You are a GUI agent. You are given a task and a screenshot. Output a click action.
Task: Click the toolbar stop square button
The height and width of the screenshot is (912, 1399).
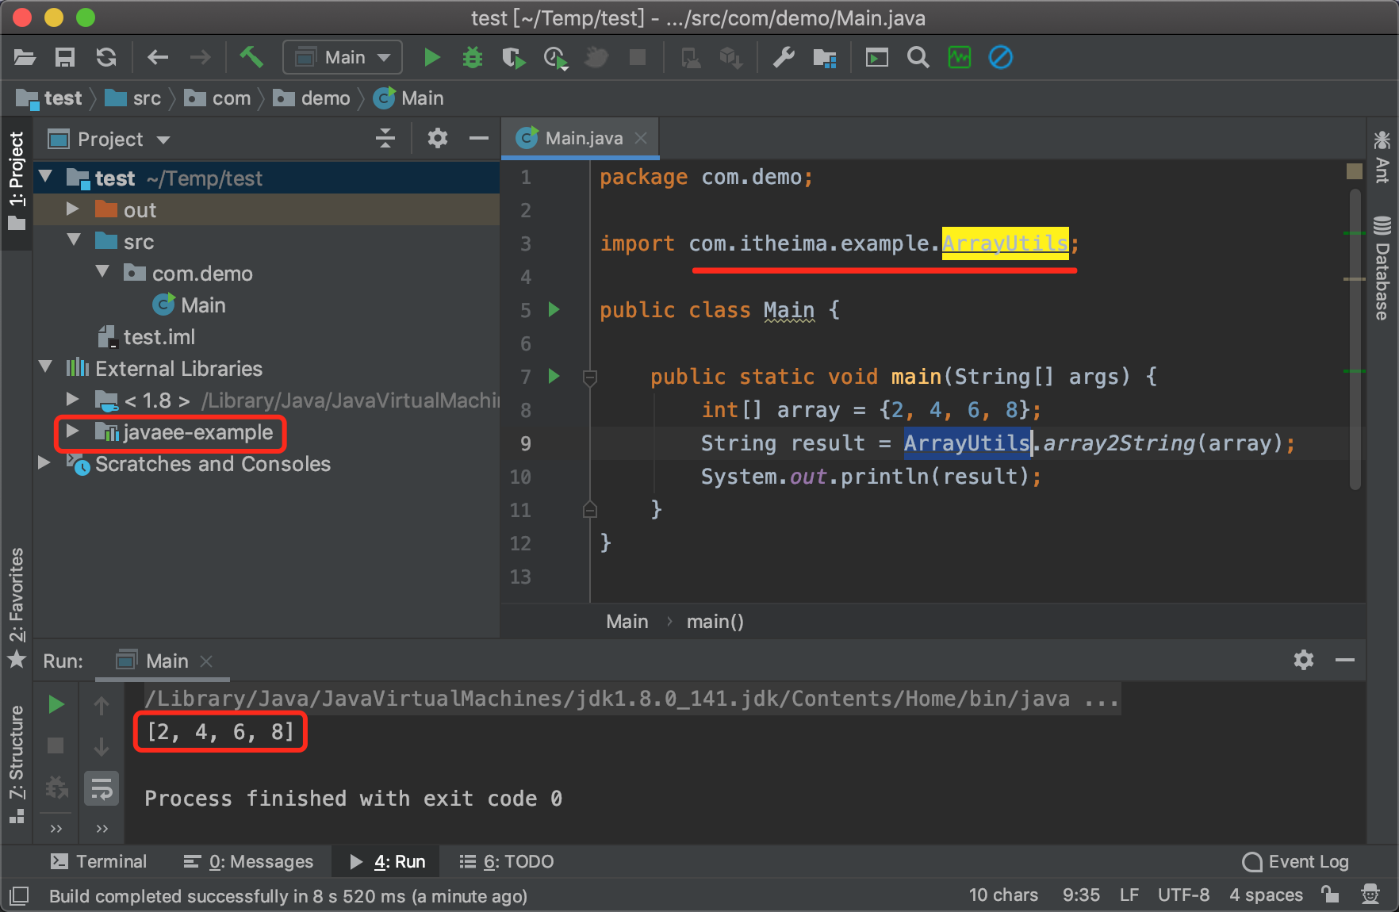point(638,57)
